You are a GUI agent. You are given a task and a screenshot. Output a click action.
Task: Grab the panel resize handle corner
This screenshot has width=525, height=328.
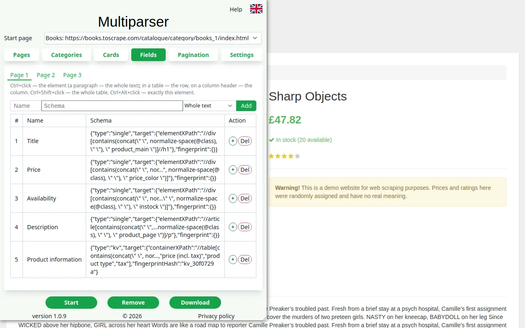pos(264,318)
